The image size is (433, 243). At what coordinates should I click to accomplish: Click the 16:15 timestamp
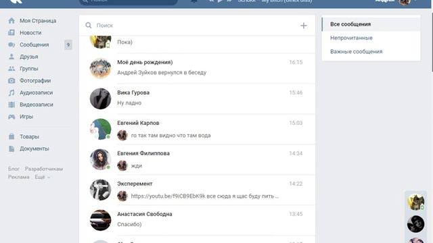tap(296, 62)
